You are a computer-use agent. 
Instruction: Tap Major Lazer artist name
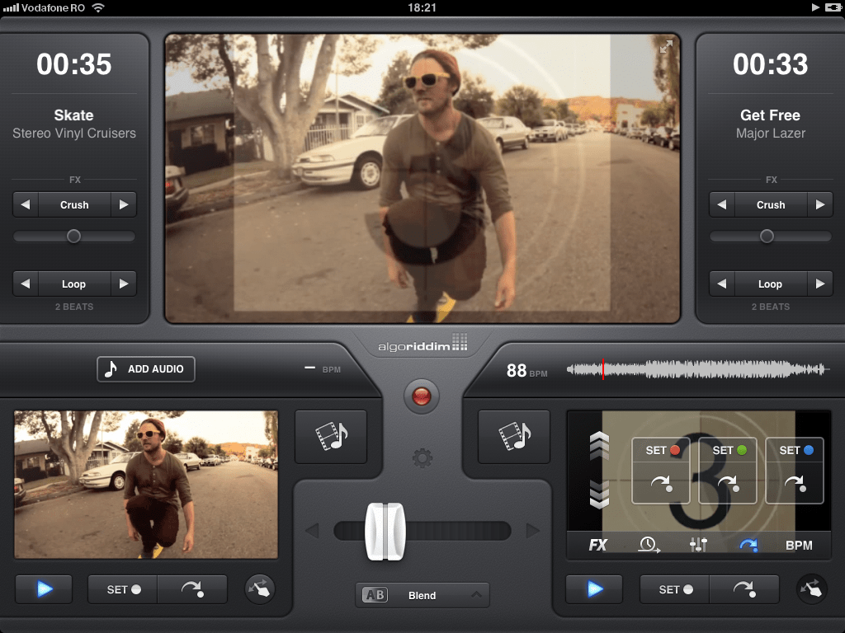(771, 134)
